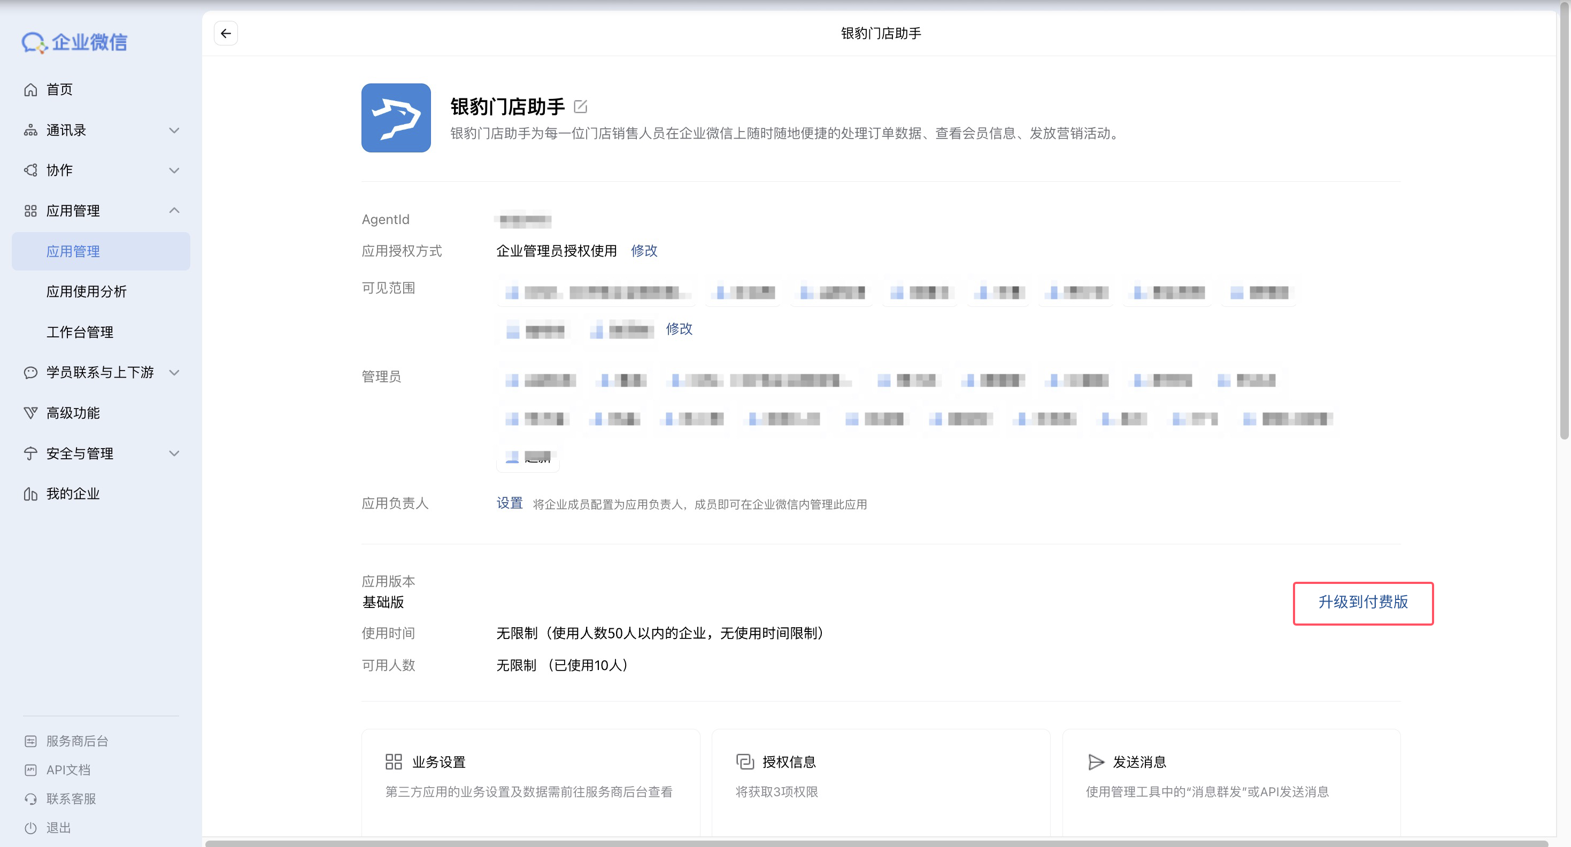
Task: Click the text 无限制 （已使用10人）
Action: tap(563, 665)
